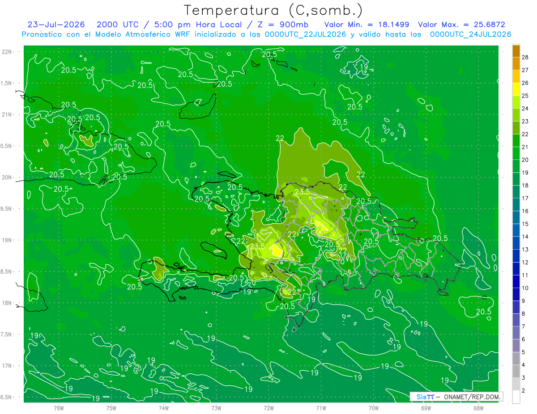
Task: Pick the dark blue swatch between 10 and 11
Action: (x=516, y=282)
